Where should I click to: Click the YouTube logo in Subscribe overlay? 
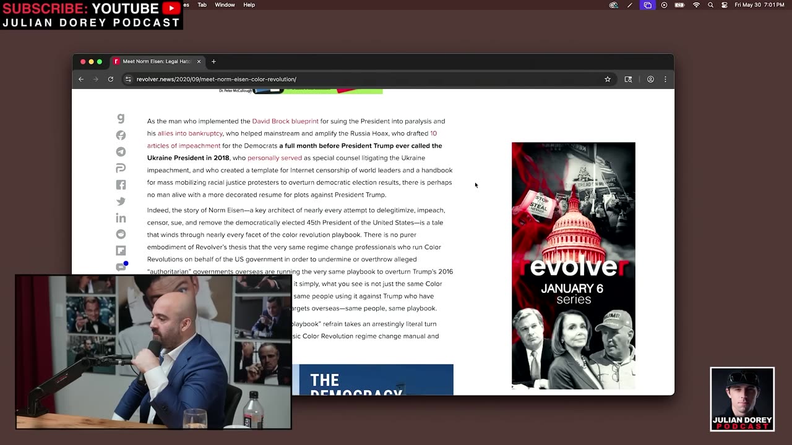(171, 8)
